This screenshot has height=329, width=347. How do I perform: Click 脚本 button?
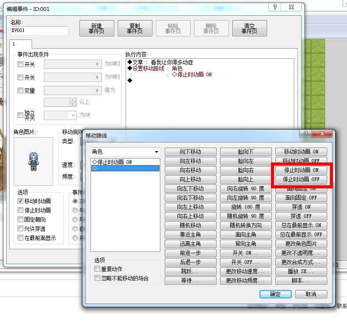[x=301, y=280]
